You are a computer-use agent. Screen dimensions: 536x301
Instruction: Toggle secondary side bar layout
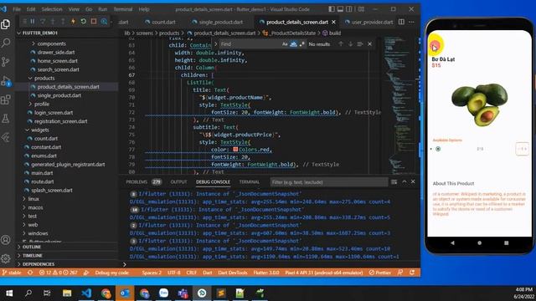point(349,9)
